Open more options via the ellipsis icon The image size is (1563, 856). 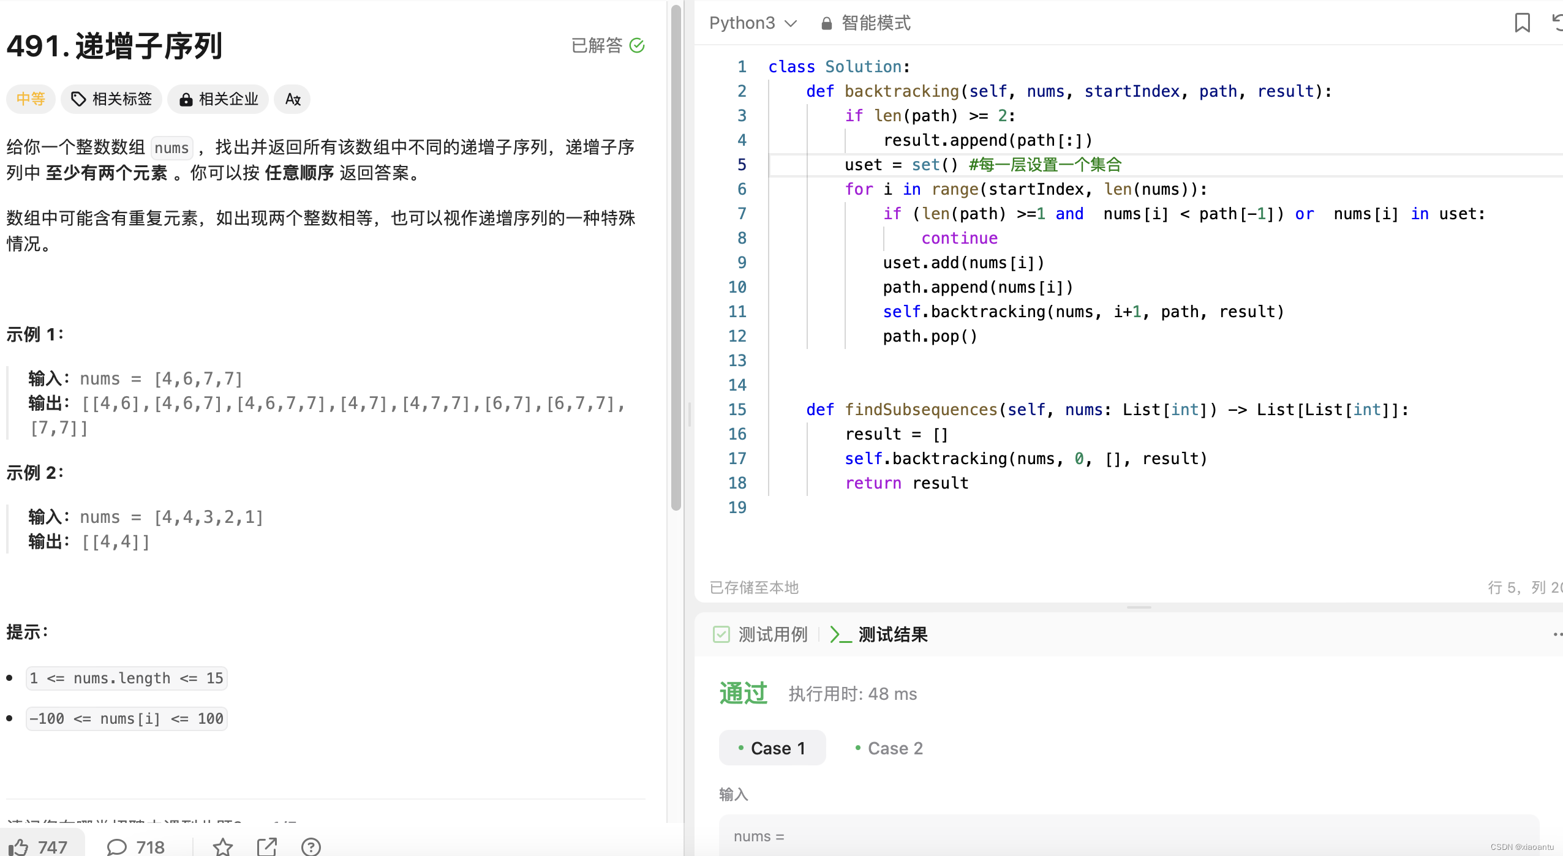pos(1559,634)
